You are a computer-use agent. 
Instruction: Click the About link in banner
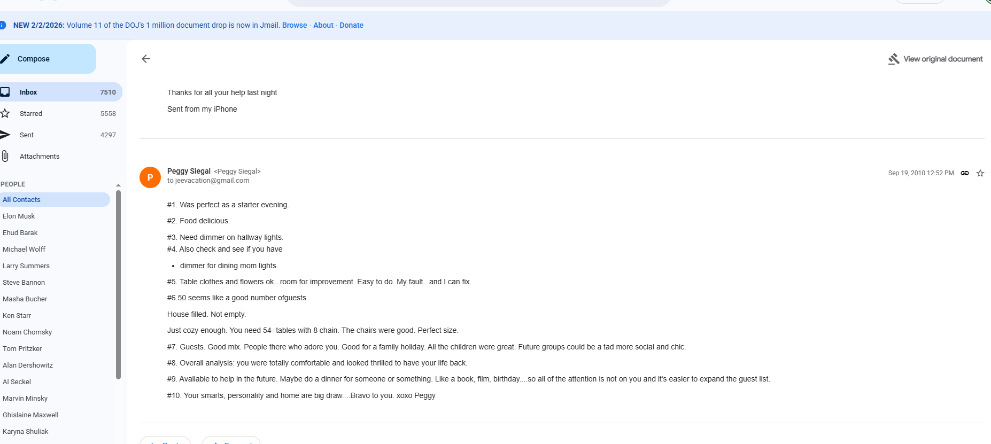[x=323, y=25]
